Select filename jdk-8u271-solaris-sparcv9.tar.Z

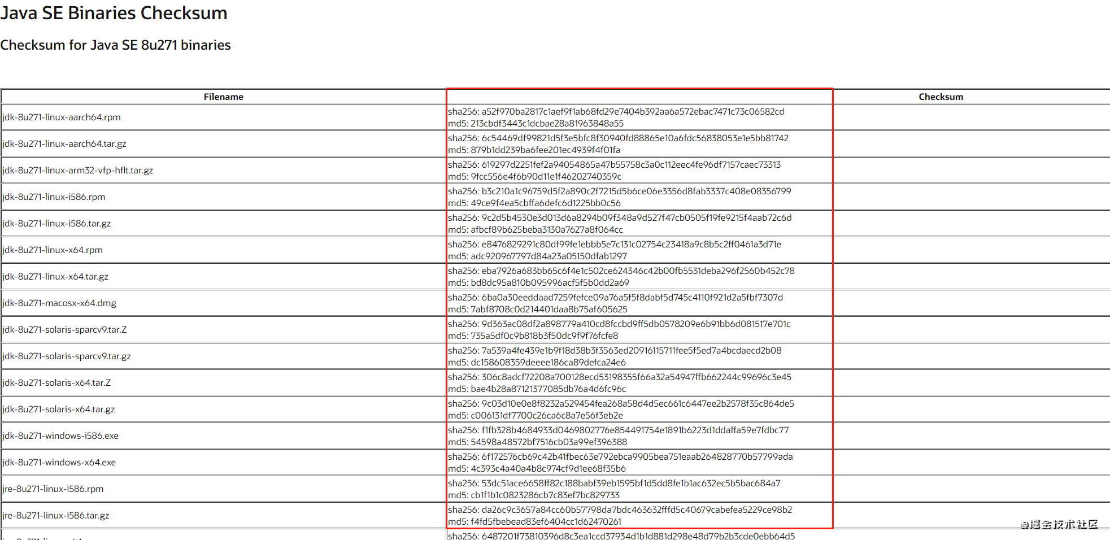[64, 330]
